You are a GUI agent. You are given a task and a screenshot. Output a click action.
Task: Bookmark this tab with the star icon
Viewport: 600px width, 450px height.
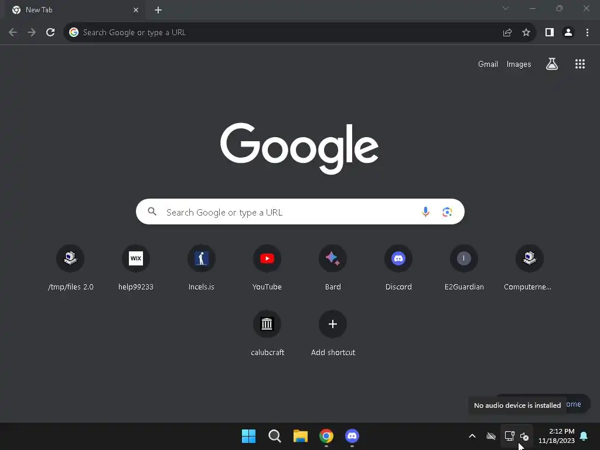pyautogui.click(x=526, y=33)
